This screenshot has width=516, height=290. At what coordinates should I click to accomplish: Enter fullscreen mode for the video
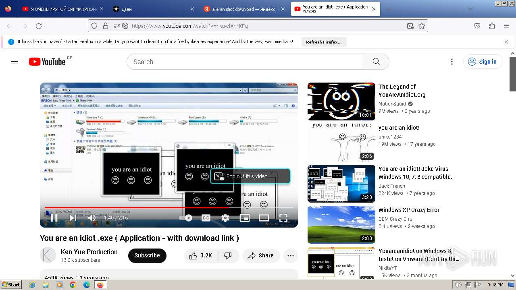[x=283, y=218]
